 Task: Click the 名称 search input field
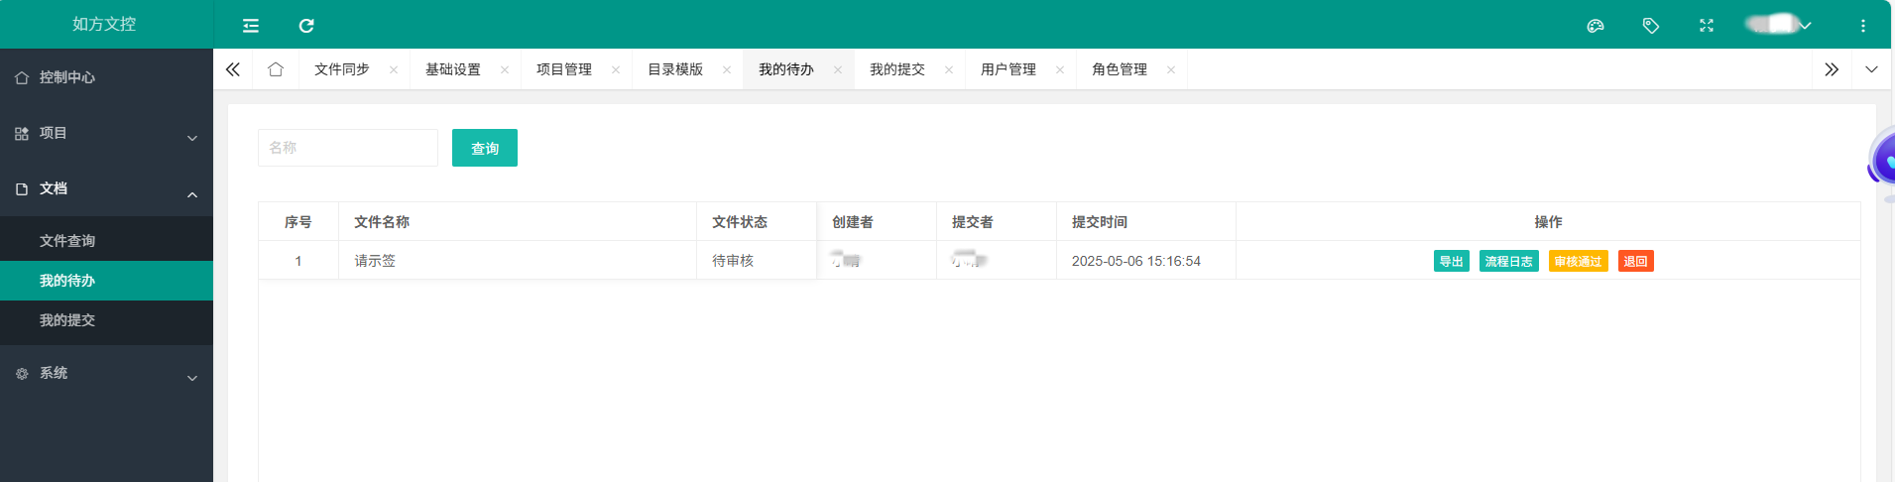[348, 148]
